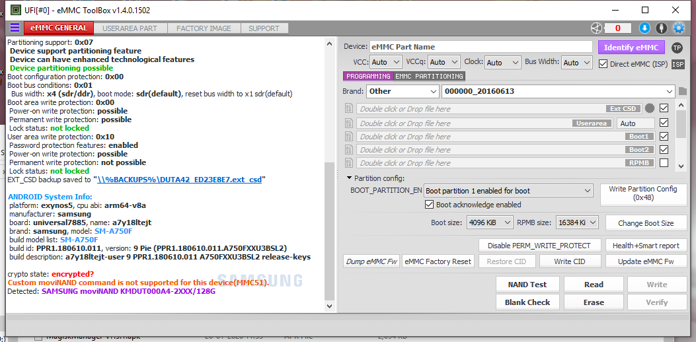Click Dump eMMC Fw button
This screenshot has height=342, width=696.
point(371,261)
